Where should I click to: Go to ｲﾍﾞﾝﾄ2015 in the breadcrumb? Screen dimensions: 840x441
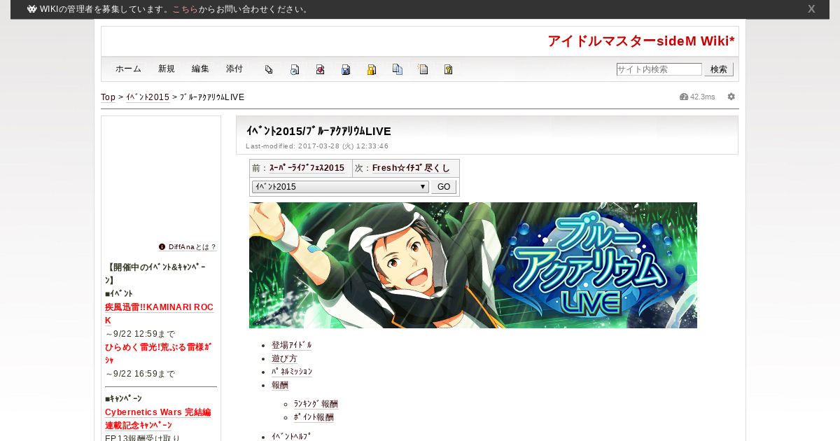(x=148, y=97)
